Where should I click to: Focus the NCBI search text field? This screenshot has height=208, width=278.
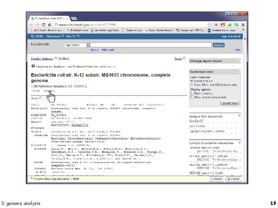(x=151, y=45)
